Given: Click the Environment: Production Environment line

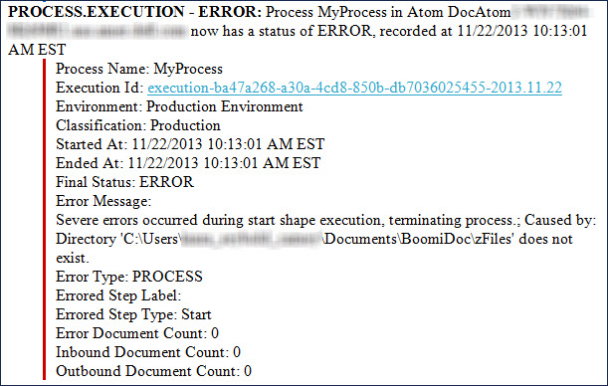Looking at the screenshot, I should 179,106.
